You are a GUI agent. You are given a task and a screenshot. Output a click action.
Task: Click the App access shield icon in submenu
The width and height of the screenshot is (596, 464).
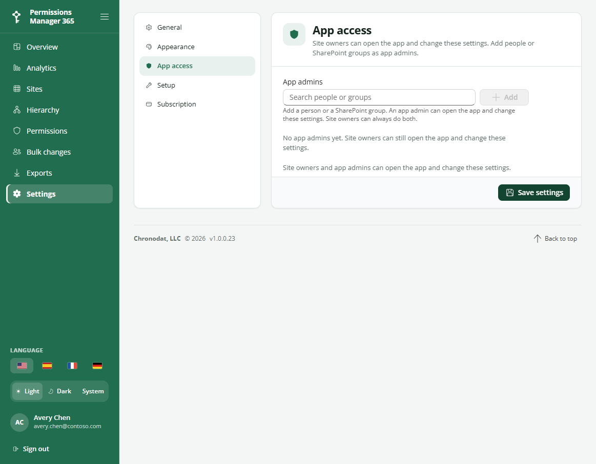(149, 66)
